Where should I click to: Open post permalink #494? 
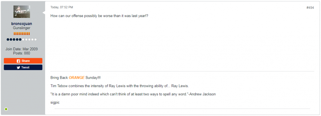pyautogui.click(x=310, y=8)
